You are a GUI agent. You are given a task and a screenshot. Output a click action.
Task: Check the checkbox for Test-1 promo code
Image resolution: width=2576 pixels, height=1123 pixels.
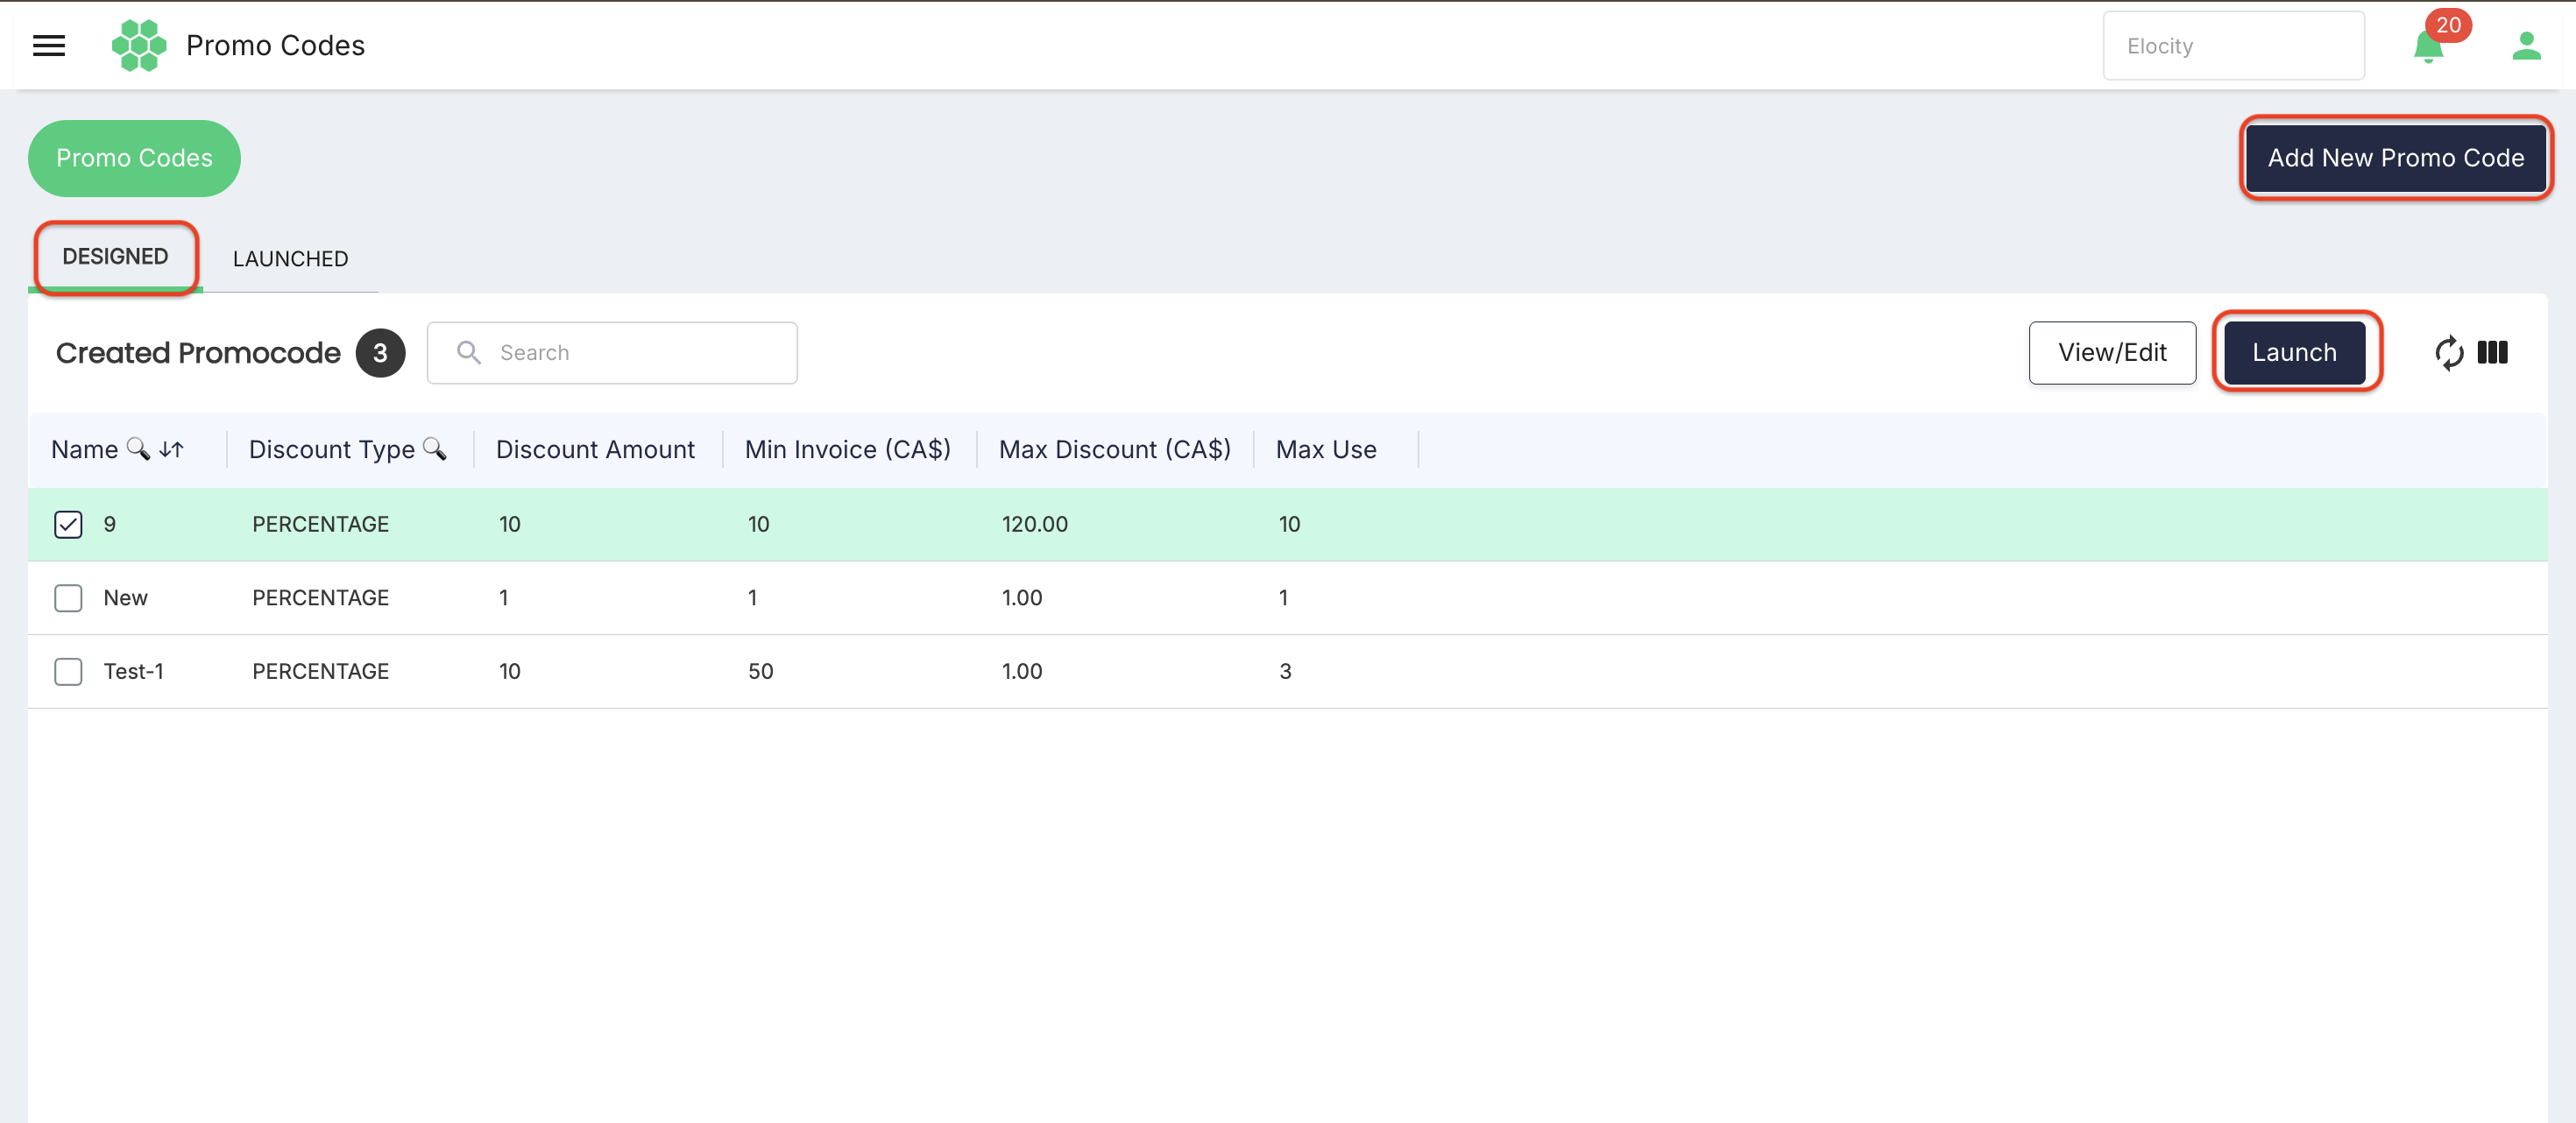pos(68,671)
